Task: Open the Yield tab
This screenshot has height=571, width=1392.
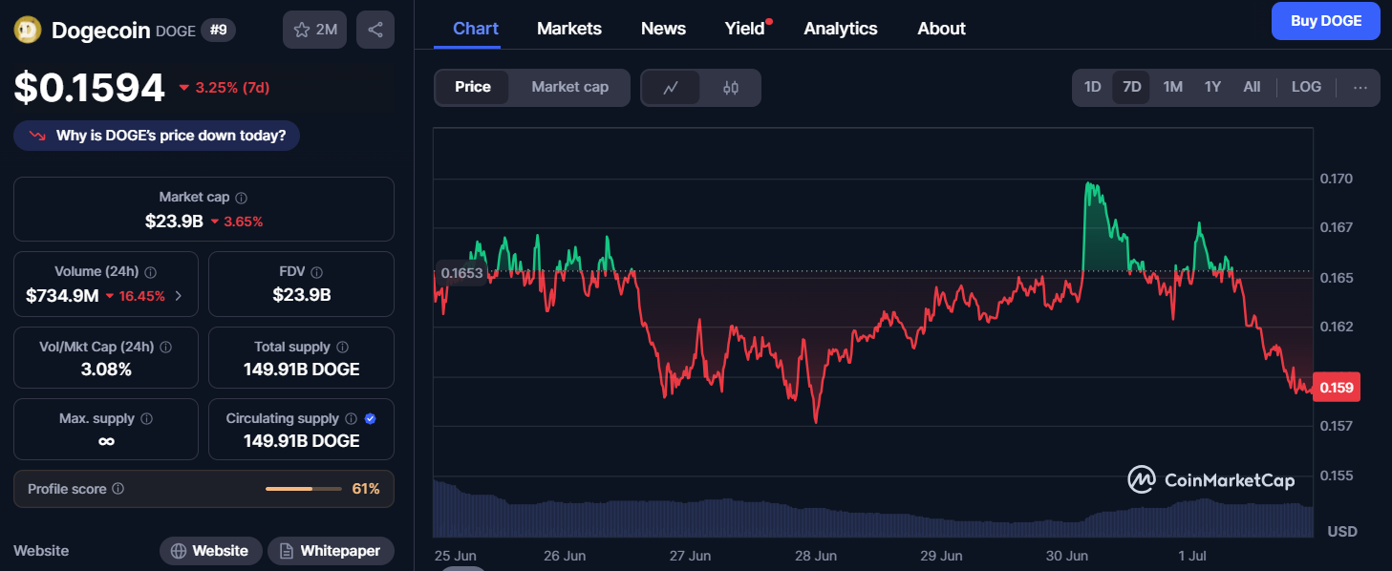Action: [745, 29]
